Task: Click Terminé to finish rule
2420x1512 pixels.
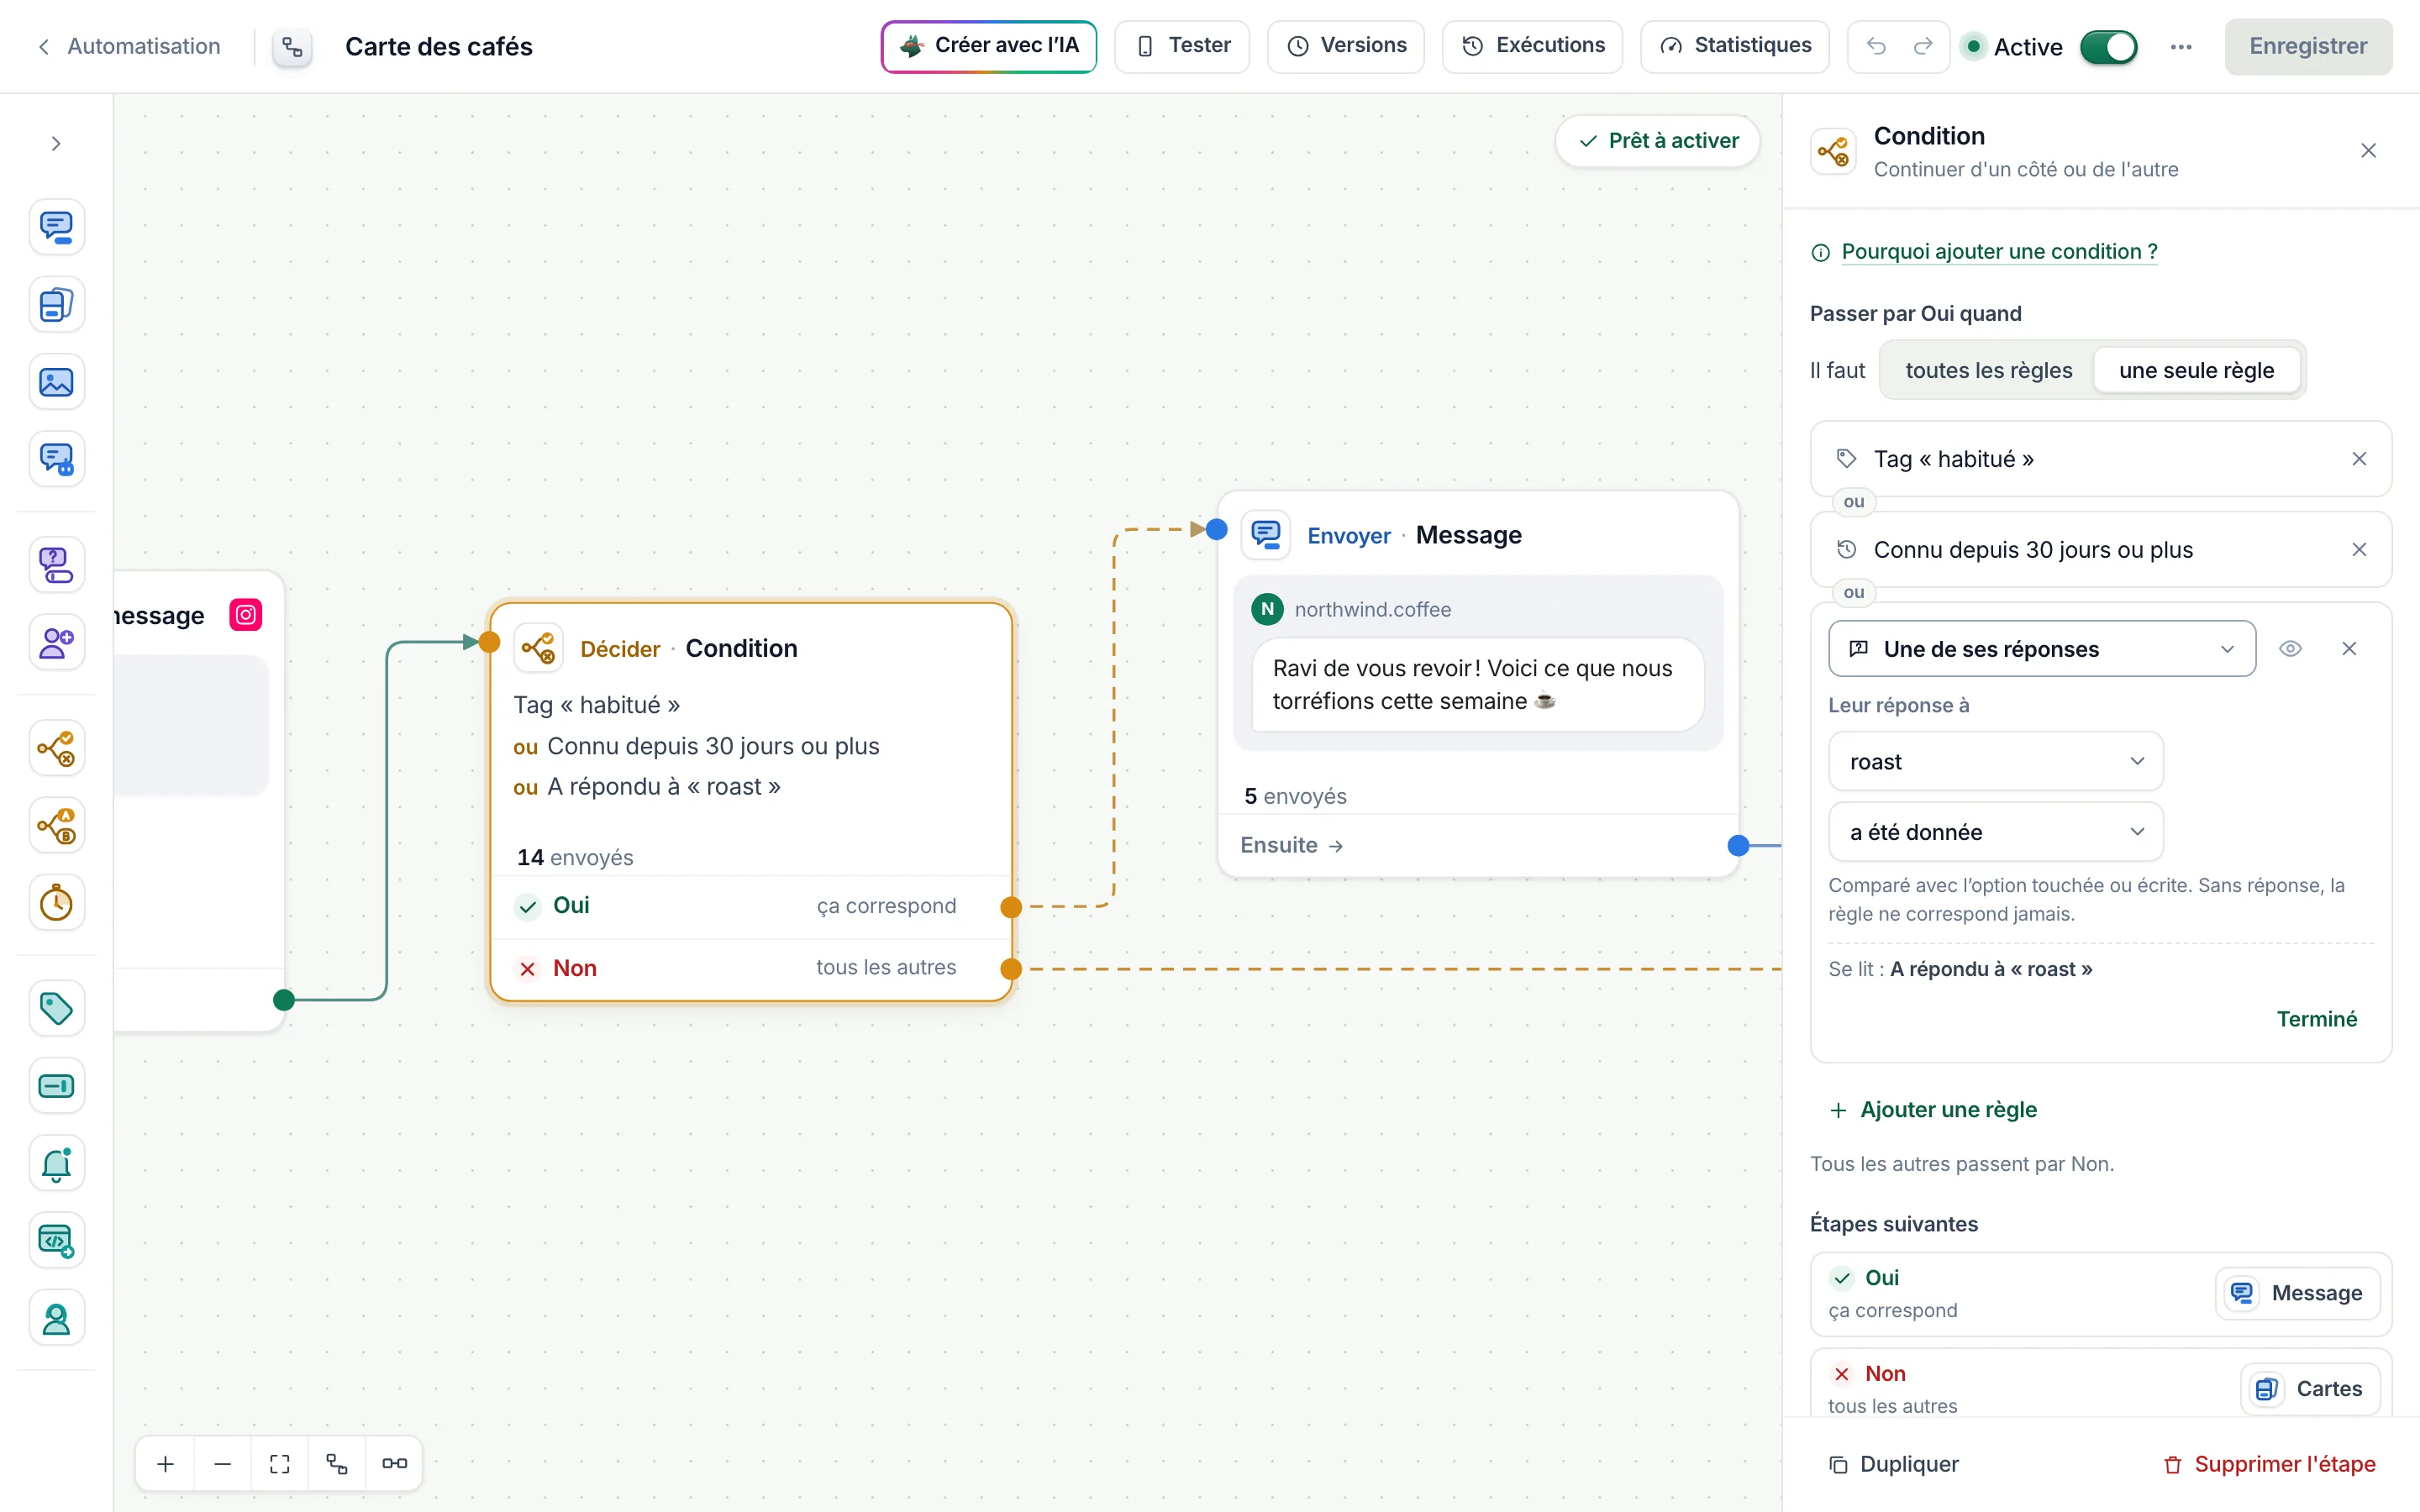Action: (2316, 1019)
